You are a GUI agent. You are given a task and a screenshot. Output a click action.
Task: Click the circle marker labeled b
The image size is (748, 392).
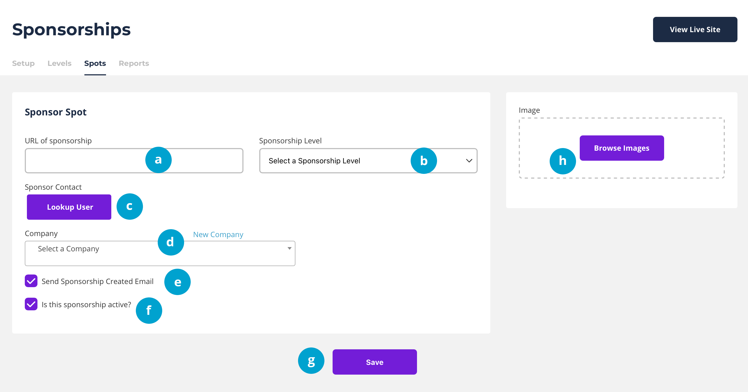pyautogui.click(x=424, y=161)
